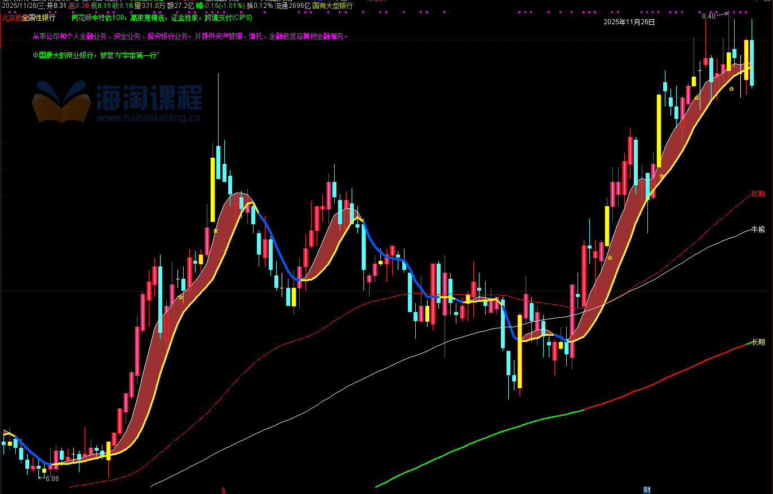
Task: Click the 幅-0.15(-1.81%) change value in header
Action: [220, 6]
